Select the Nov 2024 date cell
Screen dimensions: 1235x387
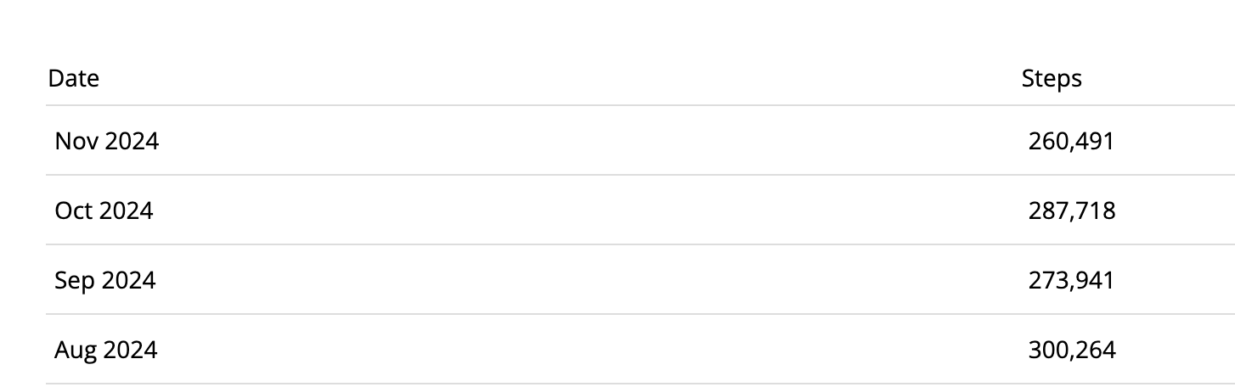coord(106,141)
